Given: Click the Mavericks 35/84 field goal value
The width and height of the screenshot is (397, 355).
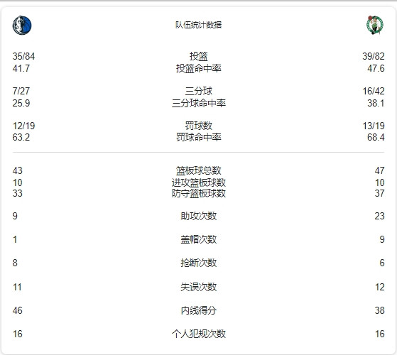Looking at the screenshot, I should [x=23, y=56].
